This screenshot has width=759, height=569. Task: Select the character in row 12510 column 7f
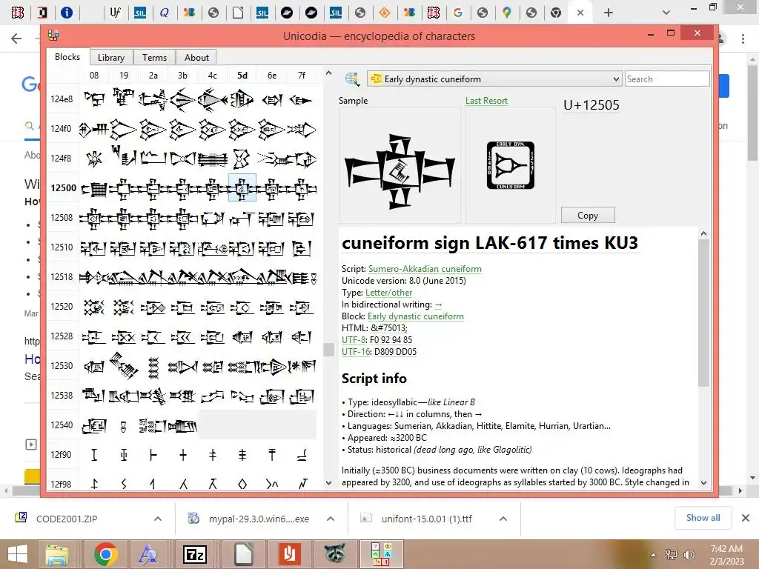coord(302,247)
